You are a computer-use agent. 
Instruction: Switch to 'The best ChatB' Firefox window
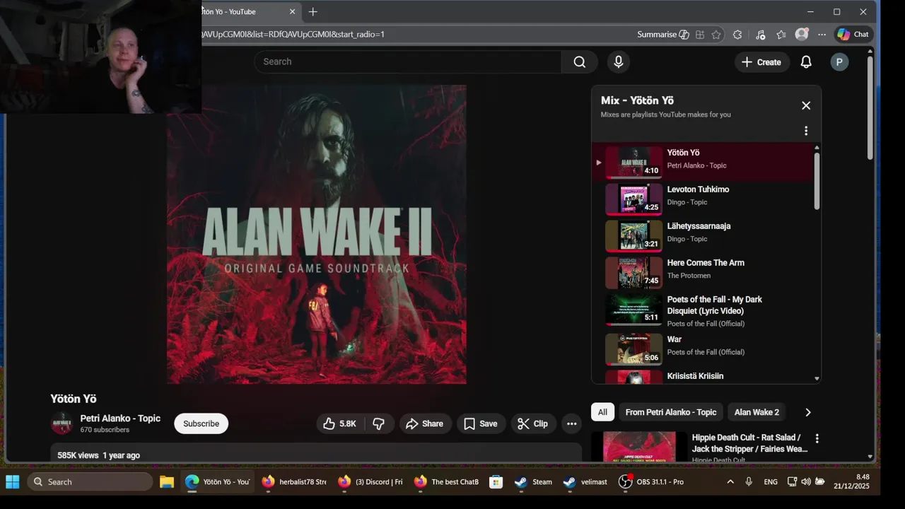click(x=447, y=482)
